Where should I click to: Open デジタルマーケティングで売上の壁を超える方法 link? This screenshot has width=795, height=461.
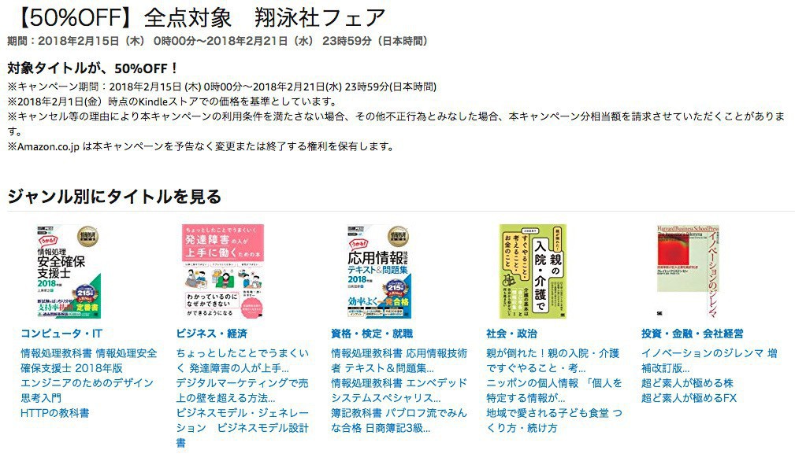[x=243, y=391]
